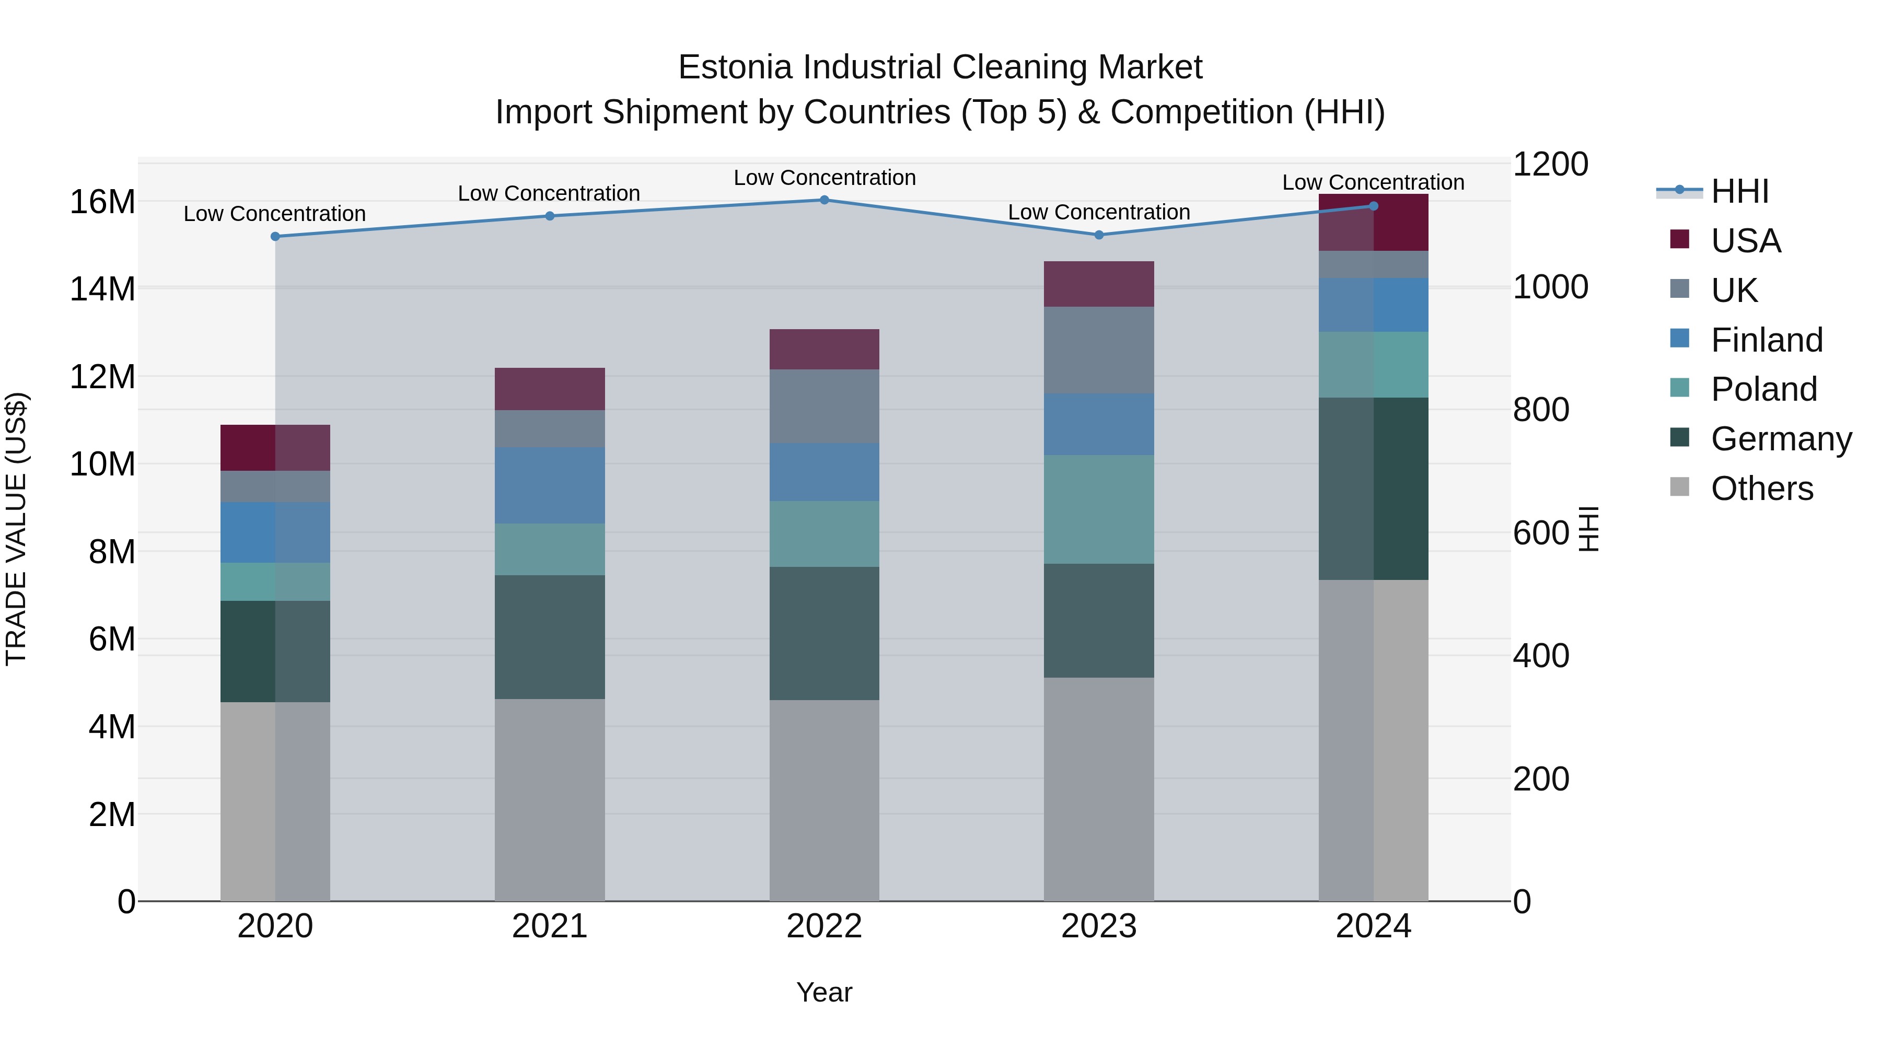Click the 2024 Germany bar segment
Image resolution: width=1881 pixels, height=1058 pixels.
click(x=1374, y=489)
